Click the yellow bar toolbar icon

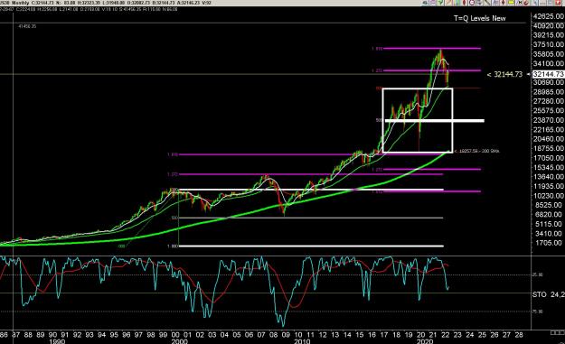click(511, 3)
